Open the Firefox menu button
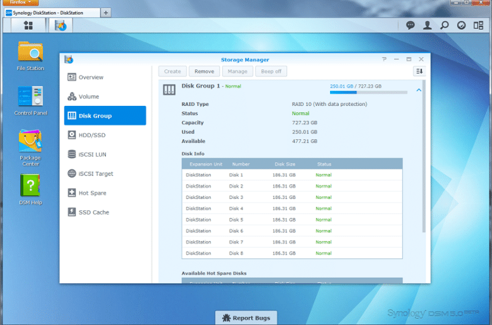 [x=21, y=3]
